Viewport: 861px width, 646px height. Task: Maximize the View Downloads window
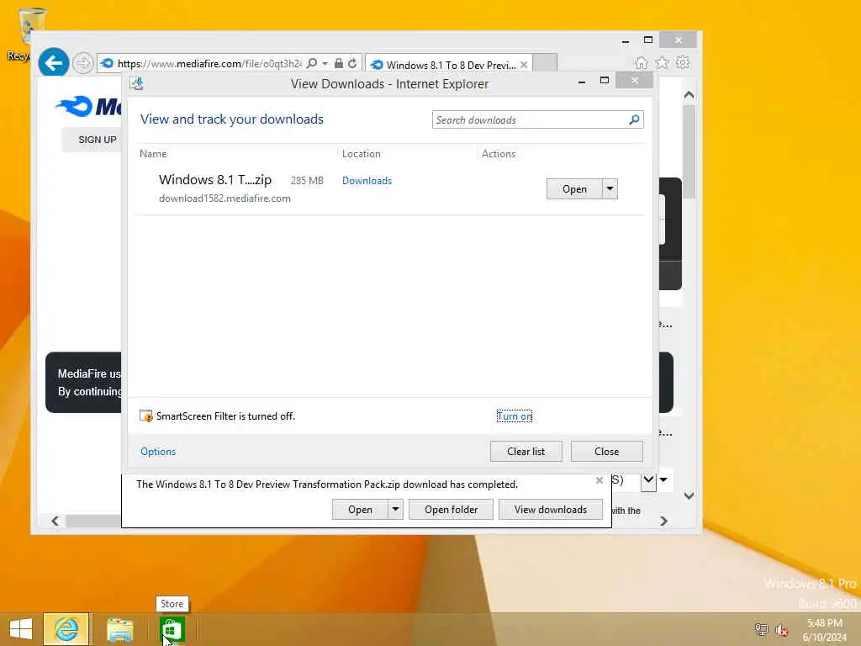coord(605,81)
